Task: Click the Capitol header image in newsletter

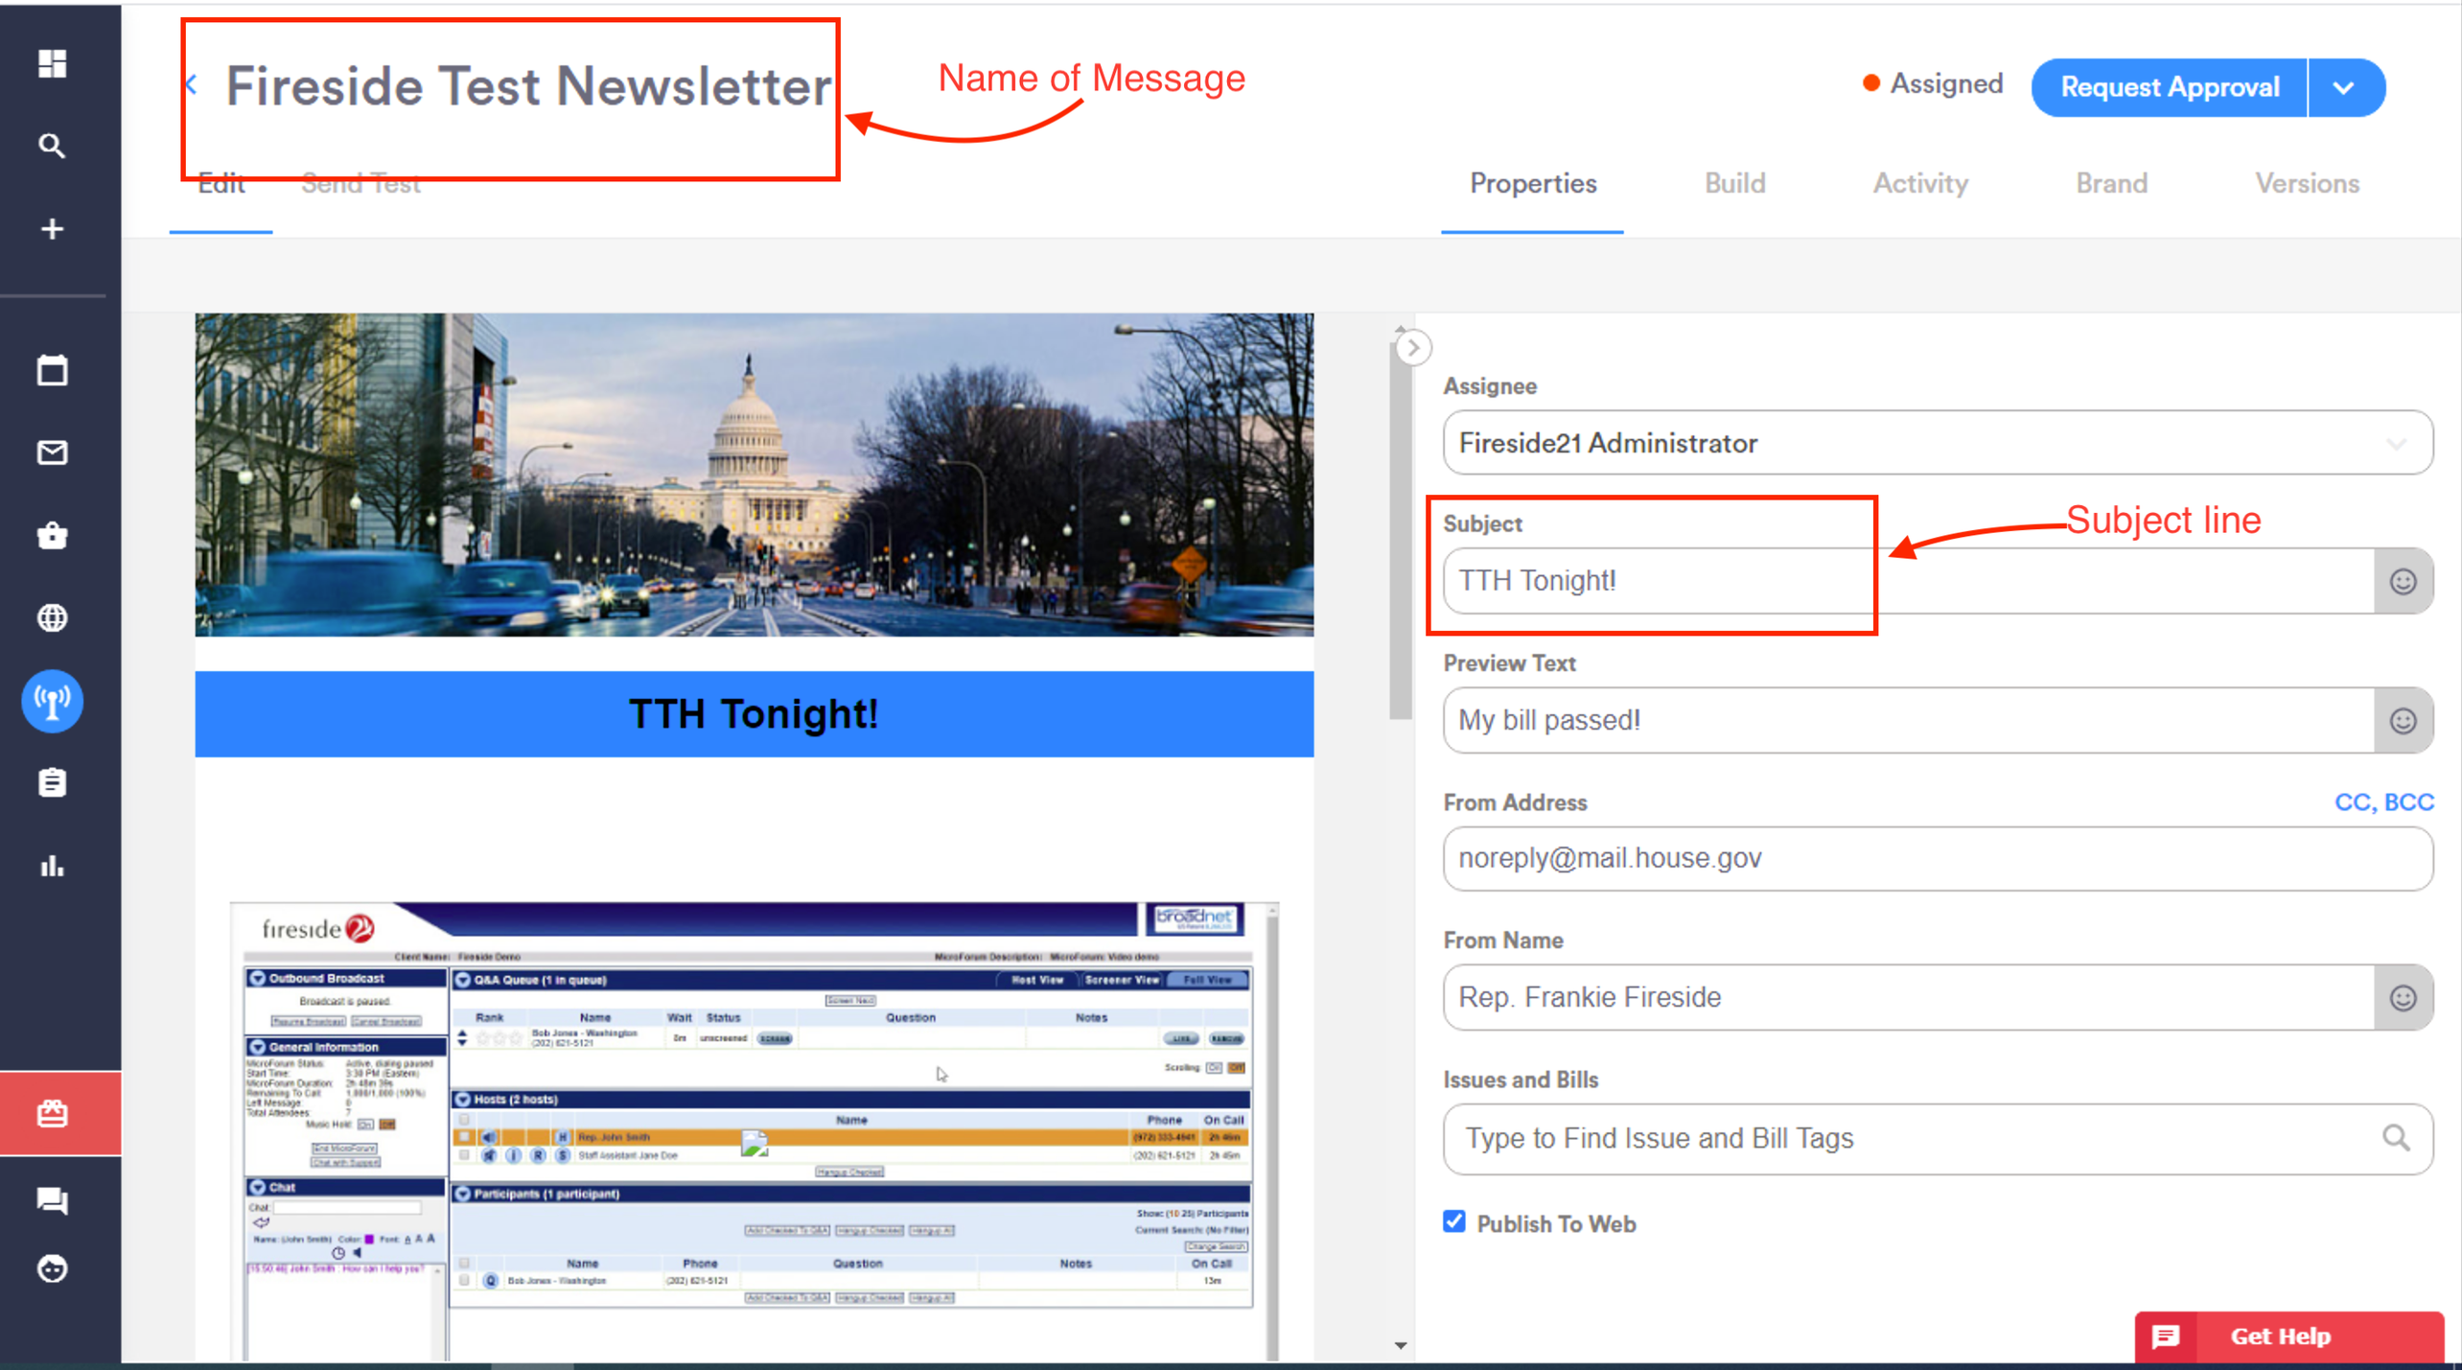Action: (755, 475)
